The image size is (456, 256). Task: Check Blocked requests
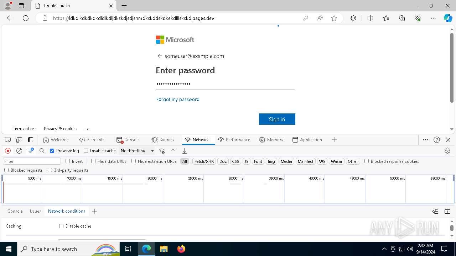pos(6,170)
